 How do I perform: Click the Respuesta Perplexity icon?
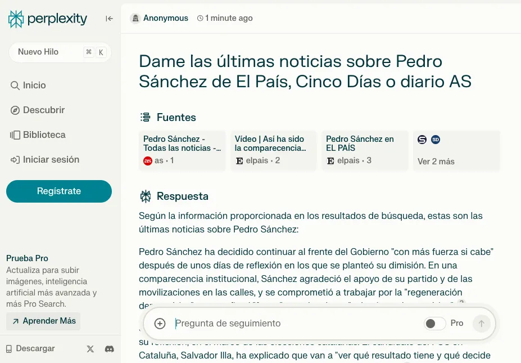tap(146, 196)
